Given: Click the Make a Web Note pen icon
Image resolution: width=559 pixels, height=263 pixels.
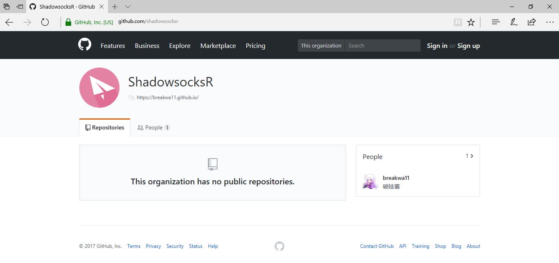Looking at the screenshot, I should coord(514,22).
